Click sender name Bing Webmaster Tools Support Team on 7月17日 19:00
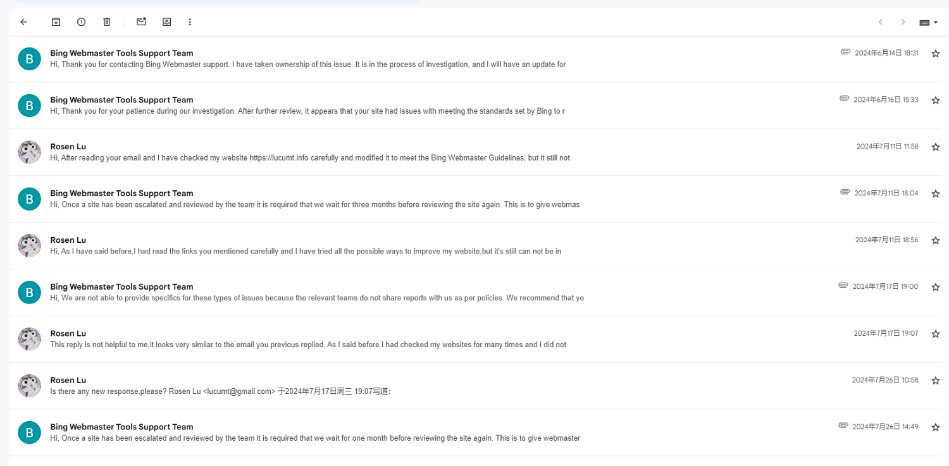 click(121, 286)
